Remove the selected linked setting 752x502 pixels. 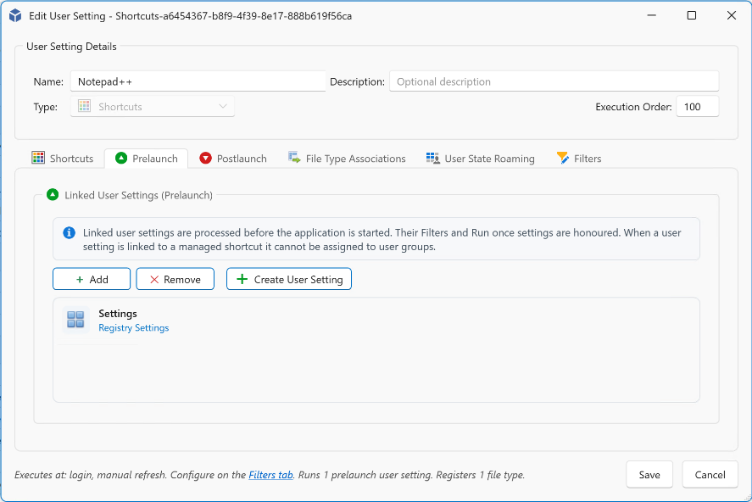[175, 279]
